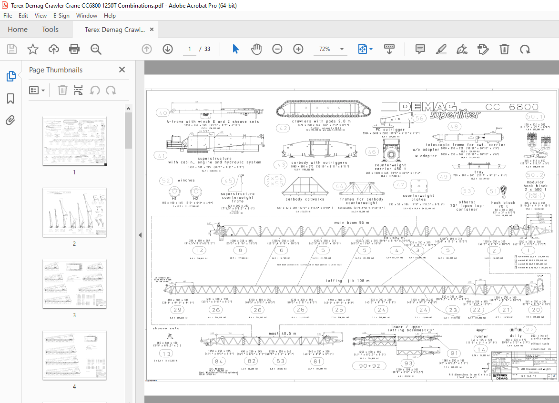Delete current page with trash icon

pos(504,49)
